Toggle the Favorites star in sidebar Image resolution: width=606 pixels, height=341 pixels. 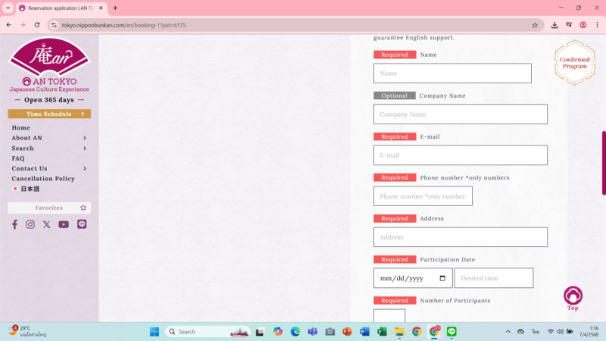(83, 208)
